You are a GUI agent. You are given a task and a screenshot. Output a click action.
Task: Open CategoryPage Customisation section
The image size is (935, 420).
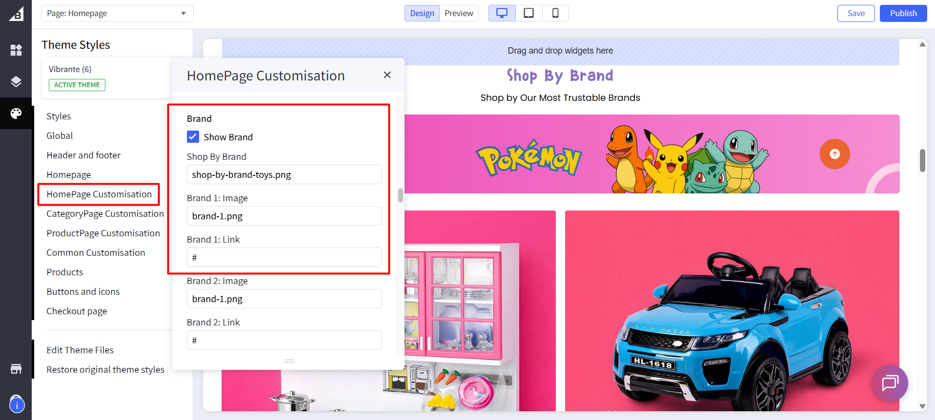(x=105, y=213)
